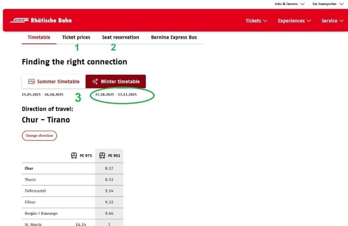Click the Chur – Tirano direction heading
348x226 pixels.
click(46, 120)
